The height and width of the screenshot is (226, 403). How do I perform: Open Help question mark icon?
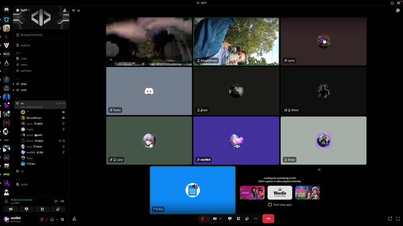(398, 3)
